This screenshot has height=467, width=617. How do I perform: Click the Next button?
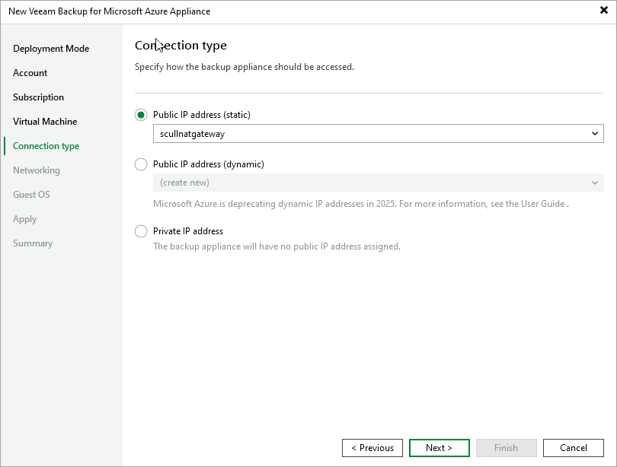(440, 448)
